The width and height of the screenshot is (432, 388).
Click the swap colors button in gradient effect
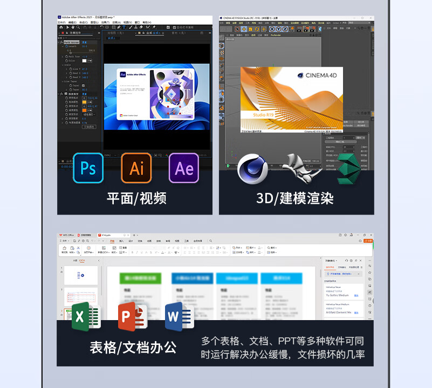[x=89, y=127]
